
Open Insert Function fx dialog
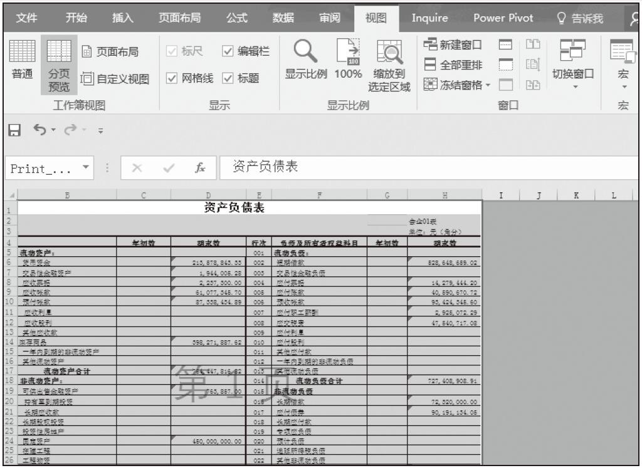tap(200, 168)
